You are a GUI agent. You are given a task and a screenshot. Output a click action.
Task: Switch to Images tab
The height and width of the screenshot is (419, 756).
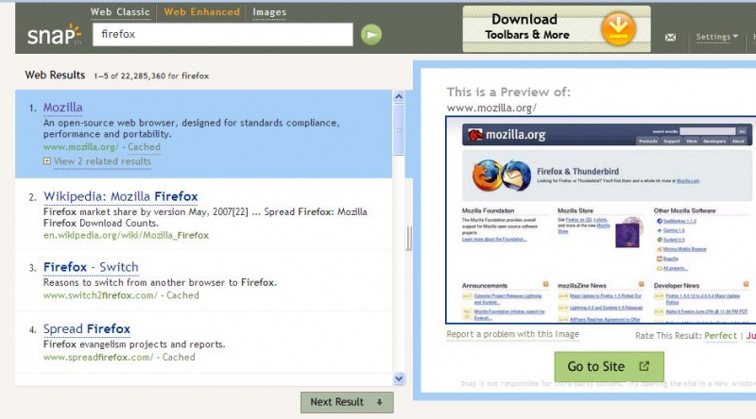pyautogui.click(x=269, y=12)
